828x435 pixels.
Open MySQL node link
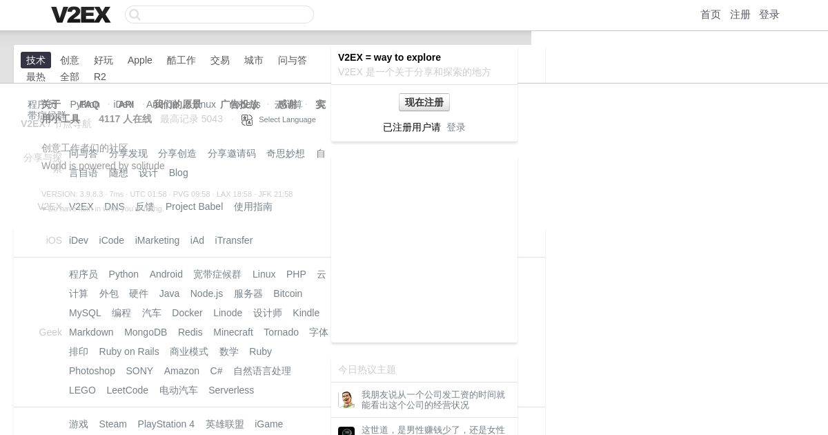tap(85, 313)
